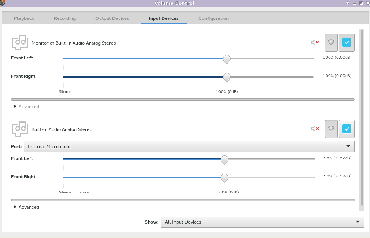This screenshot has width=370, height=238.
Task: Mute the Built-in Audio Analog Stereo input
Action: click(x=315, y=129)
